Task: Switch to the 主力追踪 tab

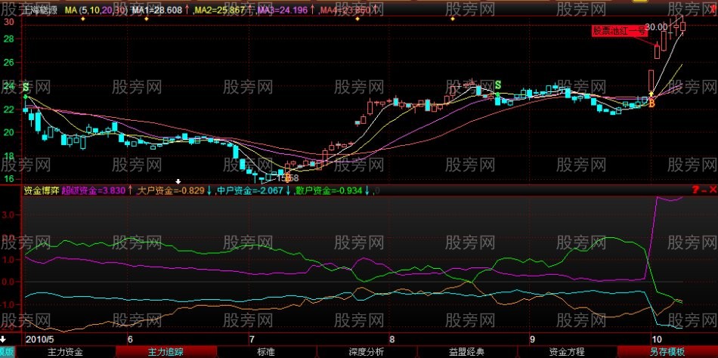Action: coord(164,352)
